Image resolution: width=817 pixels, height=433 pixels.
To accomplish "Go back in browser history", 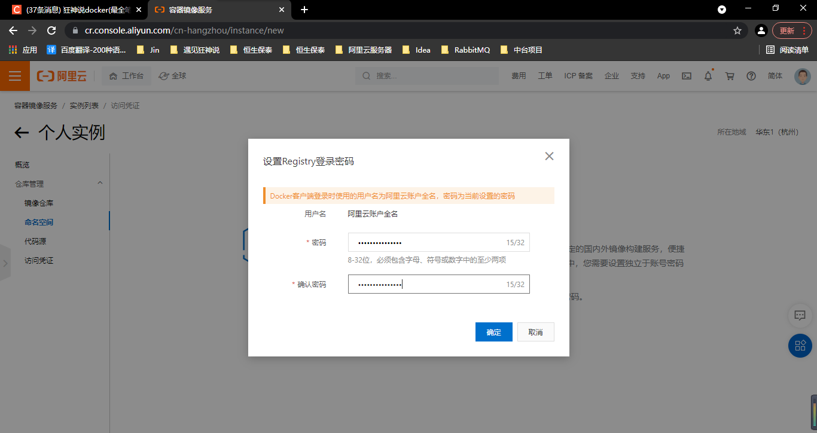I will point(13,31).
